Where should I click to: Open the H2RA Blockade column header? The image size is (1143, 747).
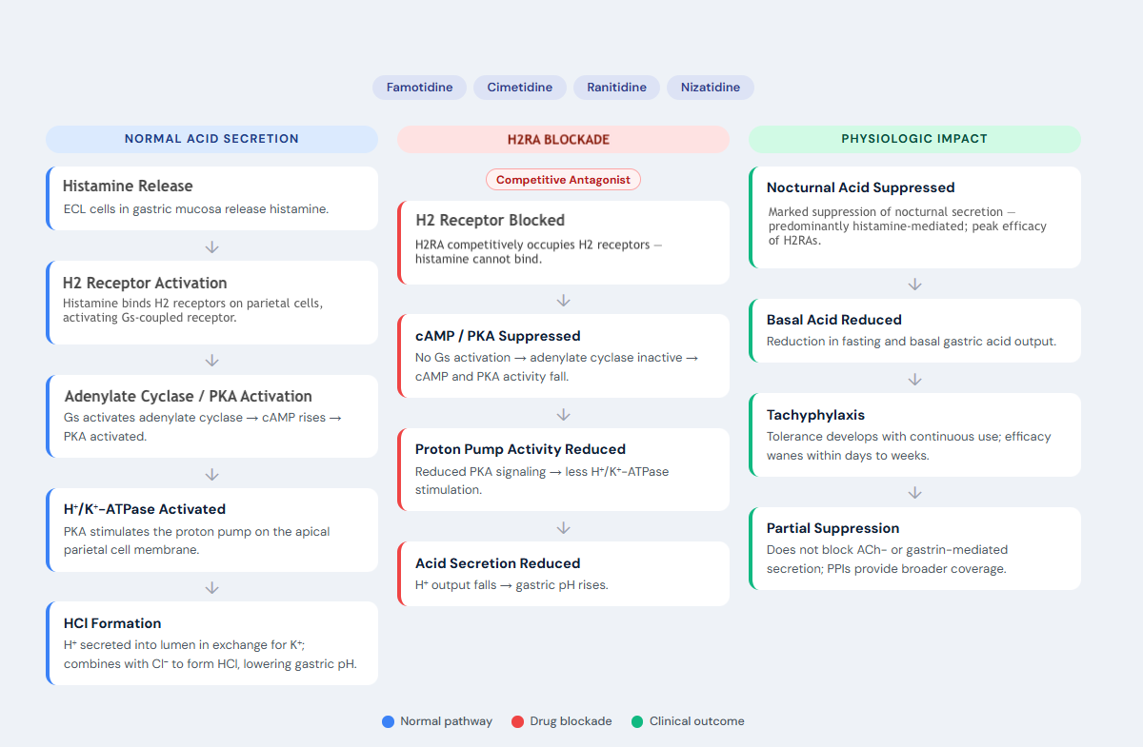563,139
